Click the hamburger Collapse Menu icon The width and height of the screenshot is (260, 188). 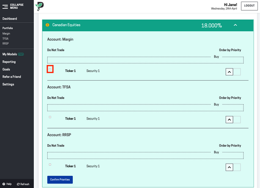[5, 6]
